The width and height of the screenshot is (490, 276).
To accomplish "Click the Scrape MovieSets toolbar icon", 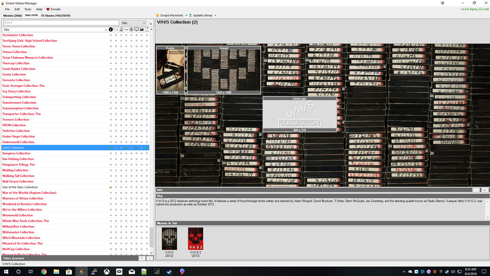I will coord(158,16).
